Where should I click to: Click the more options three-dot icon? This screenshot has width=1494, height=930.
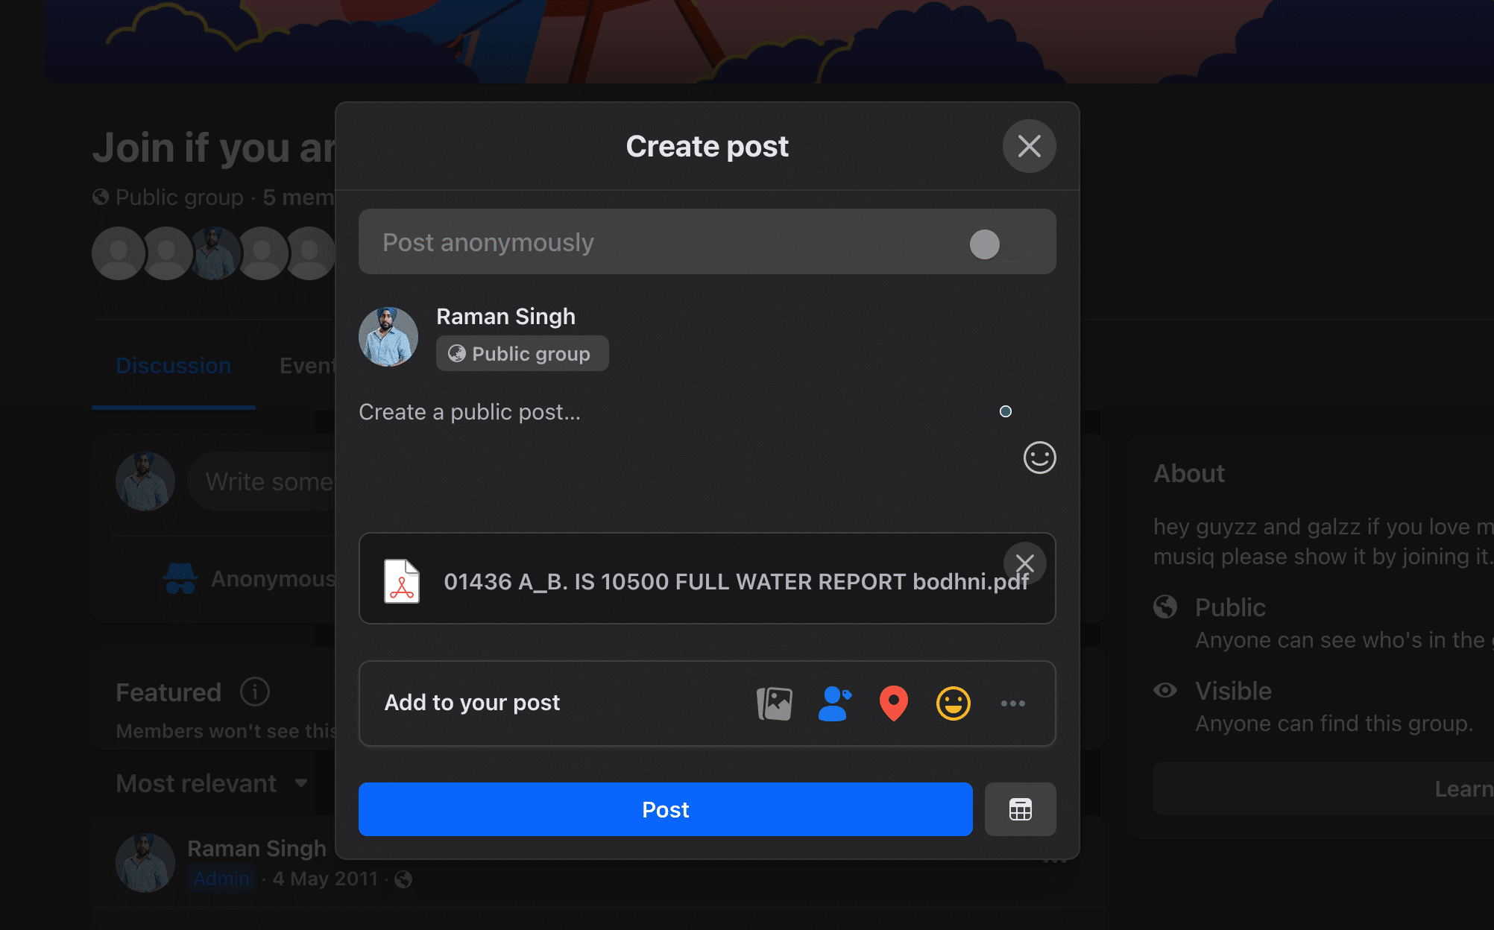[1011, 703]
